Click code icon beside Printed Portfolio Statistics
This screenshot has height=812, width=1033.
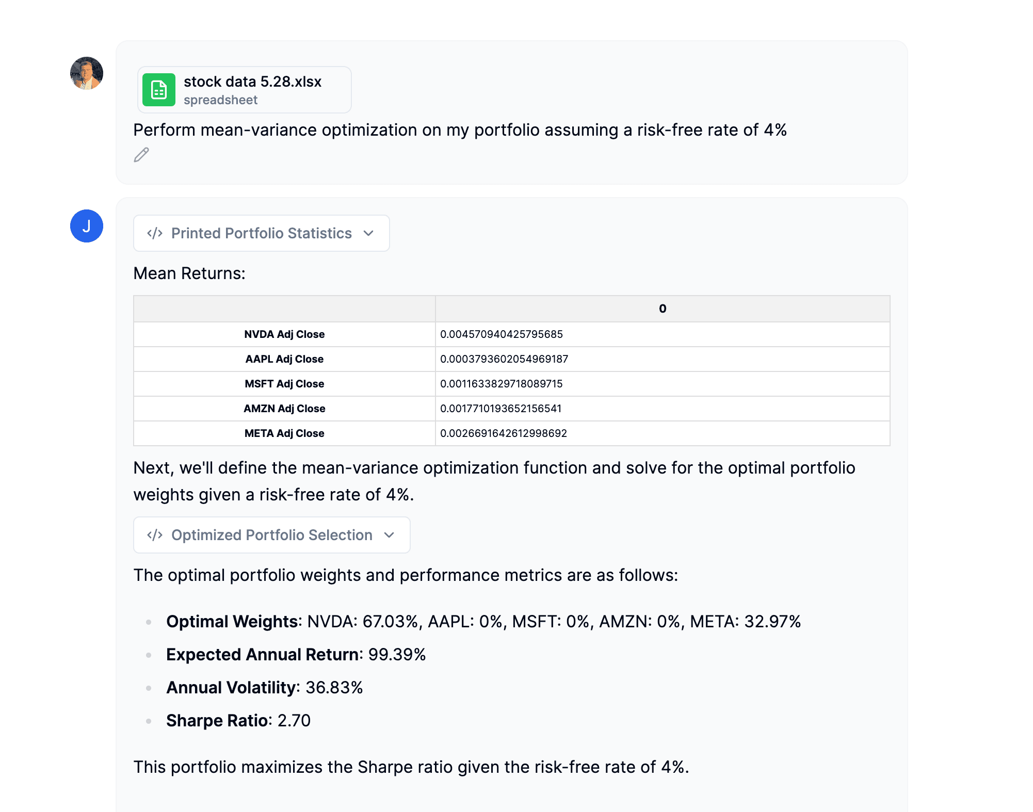tap(155, 233)
